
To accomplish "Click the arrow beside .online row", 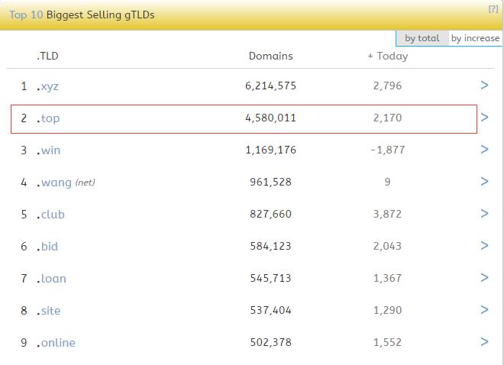I will point(484,342).
